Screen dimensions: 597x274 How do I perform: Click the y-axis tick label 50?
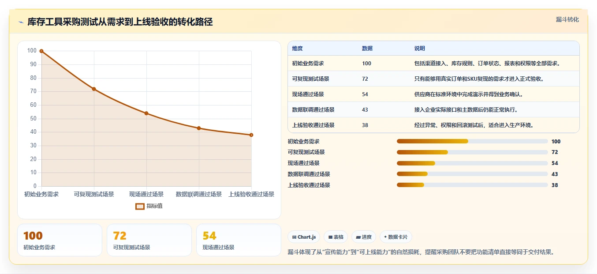point(34,119)
